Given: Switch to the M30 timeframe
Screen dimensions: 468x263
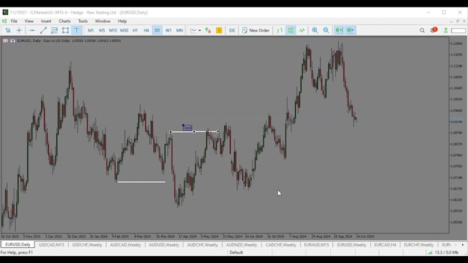Looking at the screenshot, I should (x=124, y=30).
